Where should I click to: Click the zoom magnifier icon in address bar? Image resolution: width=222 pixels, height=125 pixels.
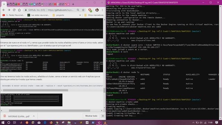point(78,10)
